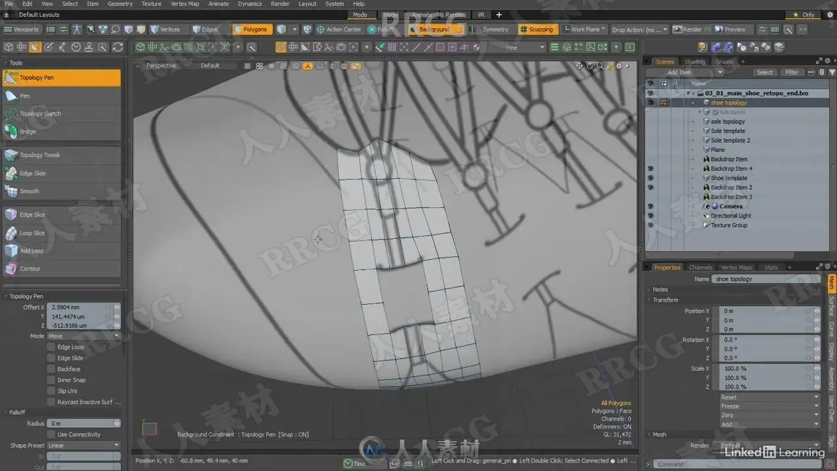The image size is (837, 471).
Task: Click the Offset X value field
Action: [x=84, y=307]
